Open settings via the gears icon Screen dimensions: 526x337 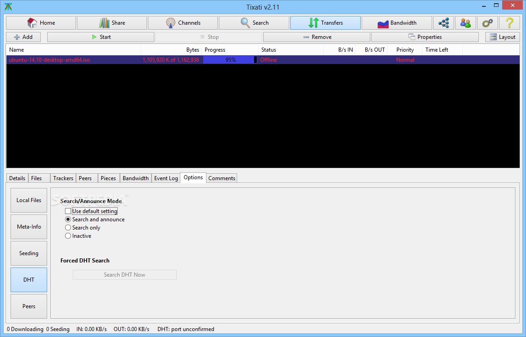487,23
